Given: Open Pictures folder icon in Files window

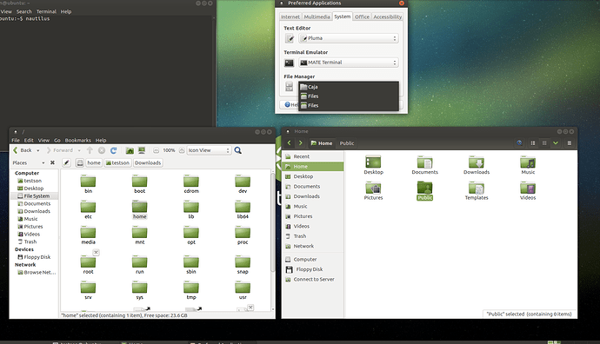Looking at the screenshot, I should pyautogui.click(x=373, y=191).
